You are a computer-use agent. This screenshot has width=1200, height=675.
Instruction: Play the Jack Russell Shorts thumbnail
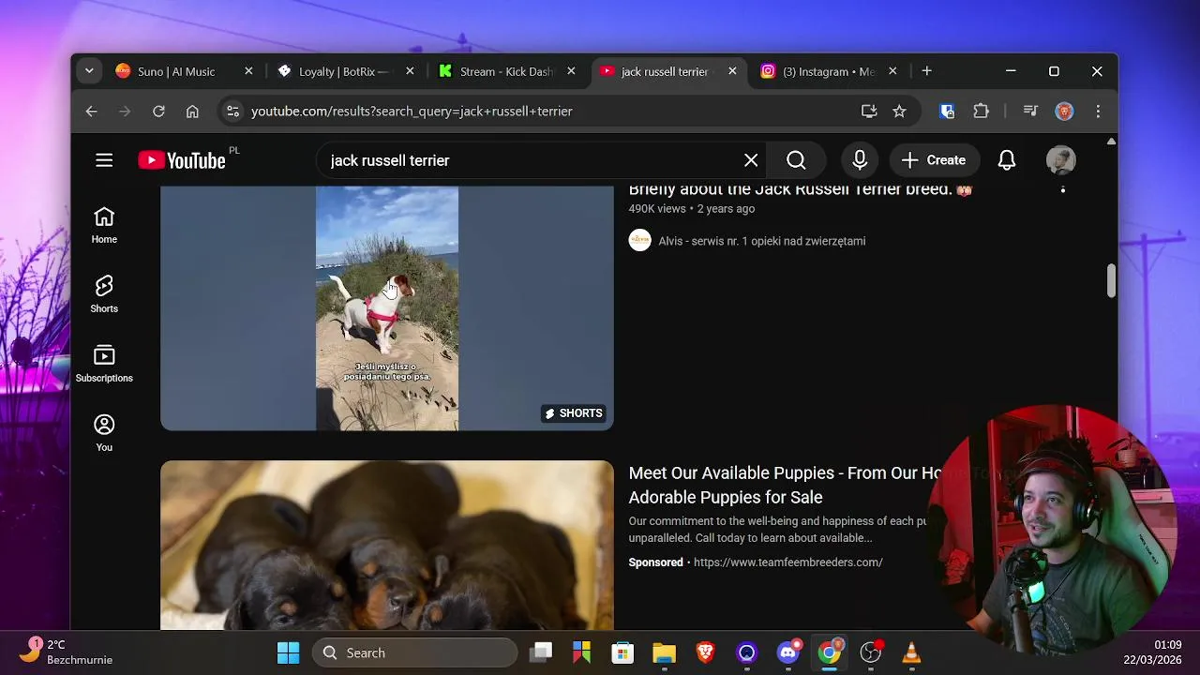click(387, 307)
